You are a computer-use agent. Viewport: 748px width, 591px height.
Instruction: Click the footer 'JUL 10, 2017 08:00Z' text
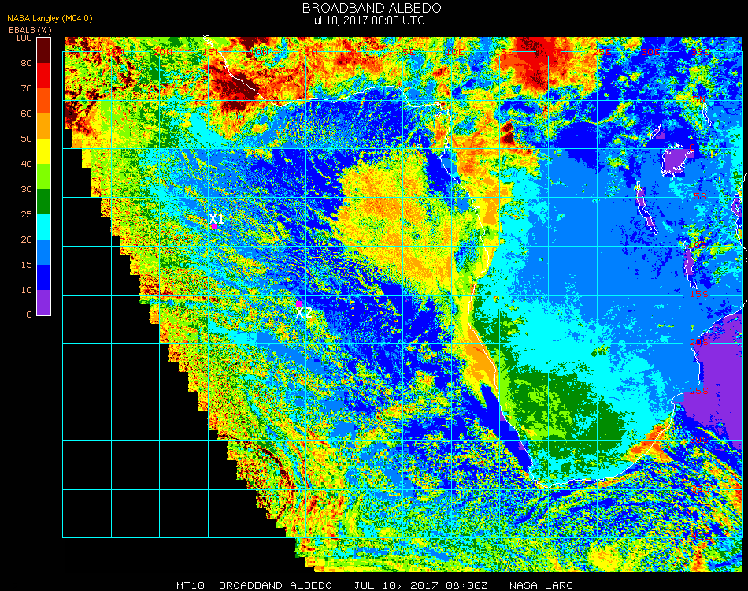pos(420,585)
